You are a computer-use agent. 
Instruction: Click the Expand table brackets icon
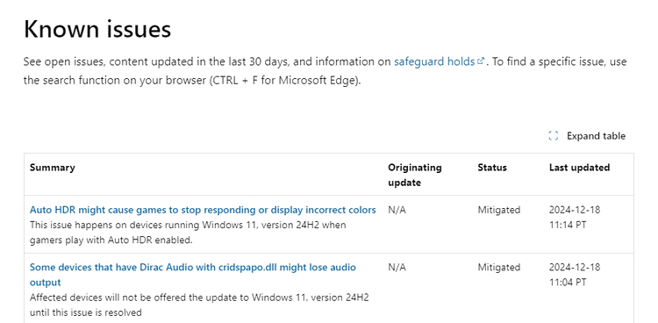pos(554,136)
